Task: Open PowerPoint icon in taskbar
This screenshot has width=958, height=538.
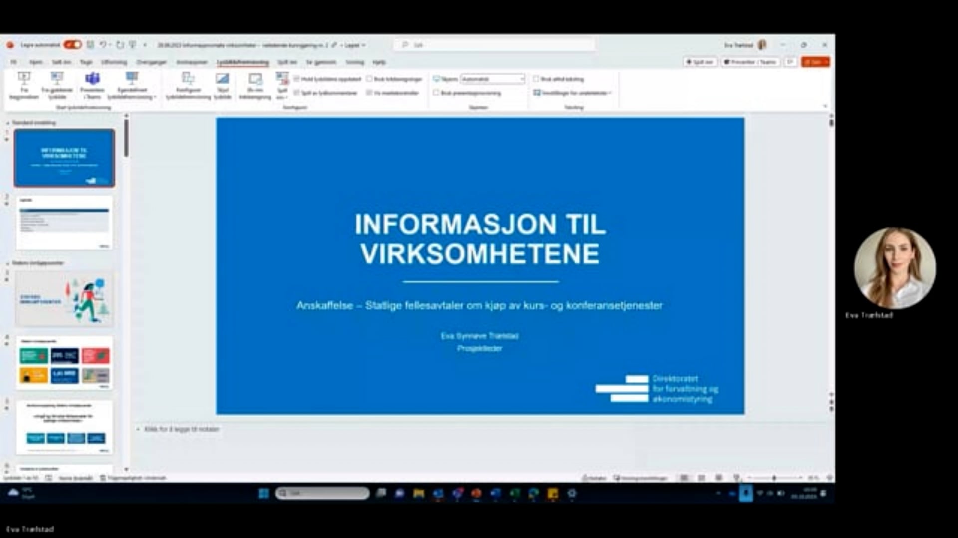Action: tap(477, 493)
